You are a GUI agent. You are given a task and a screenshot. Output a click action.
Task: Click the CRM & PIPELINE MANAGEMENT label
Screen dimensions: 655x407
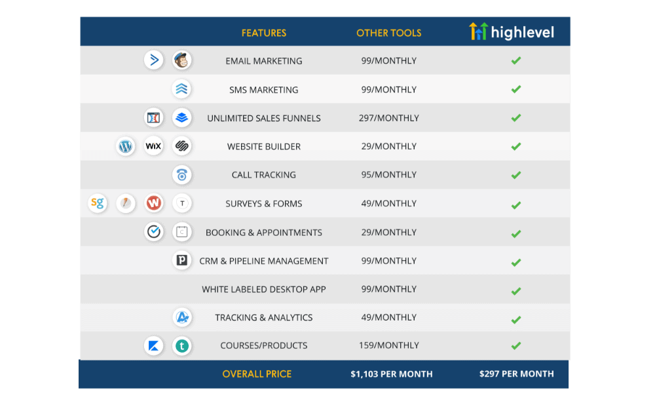(x=263, y=261)
